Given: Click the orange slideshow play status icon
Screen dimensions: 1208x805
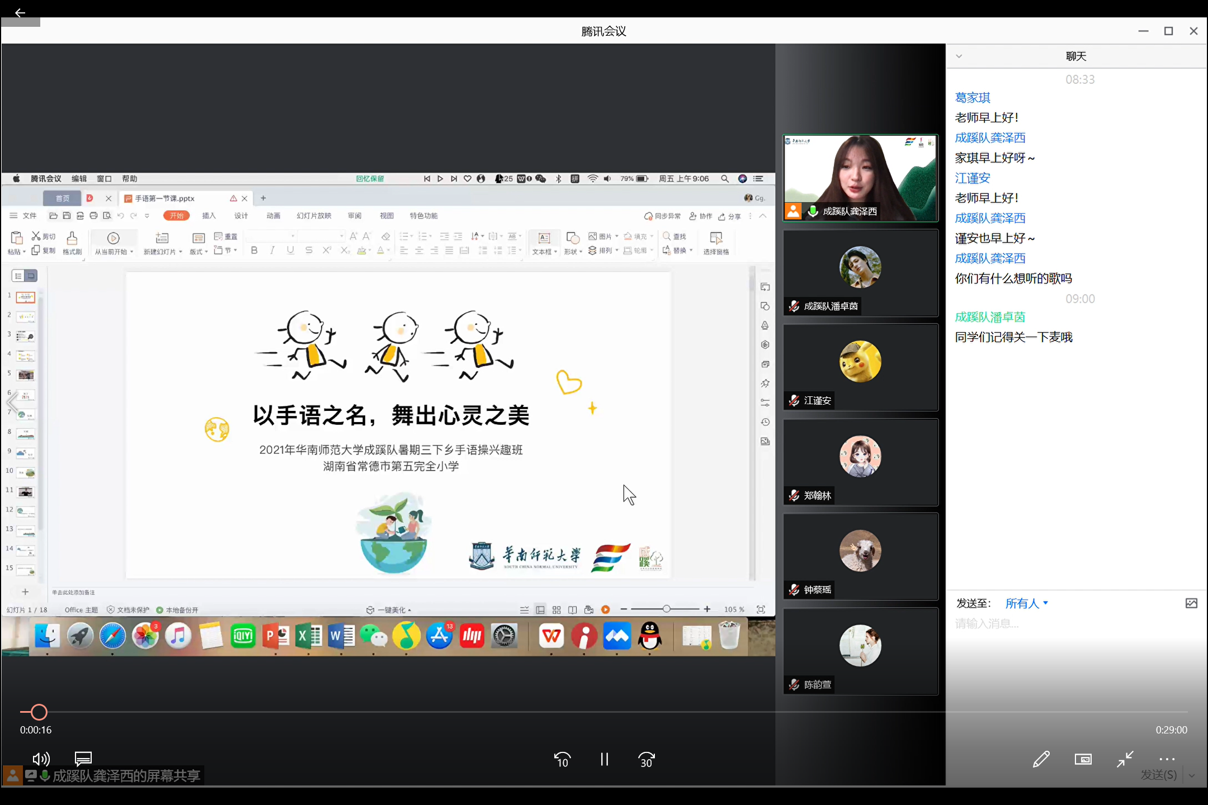Looking at the screenshot, I should click(606, 609).
